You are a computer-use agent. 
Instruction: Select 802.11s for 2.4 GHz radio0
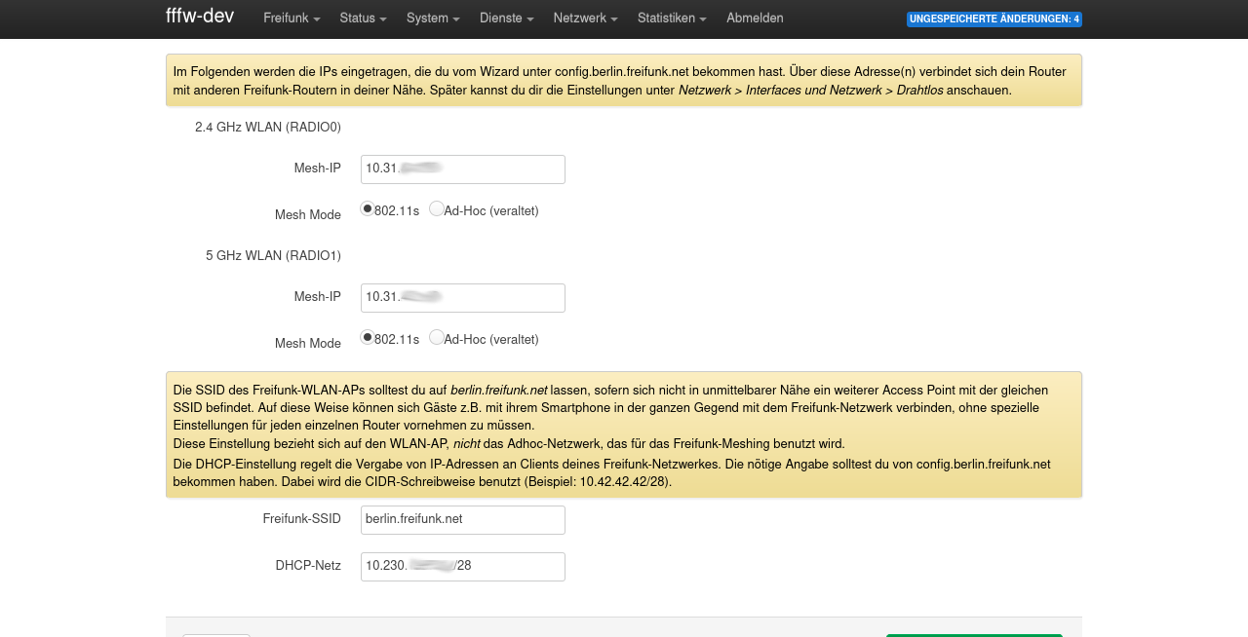pos(368,208)
